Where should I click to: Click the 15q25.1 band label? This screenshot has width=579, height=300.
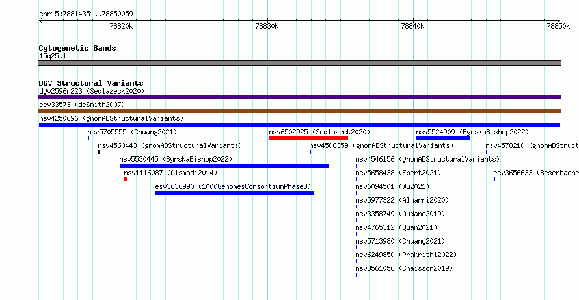tap(53, 56)
